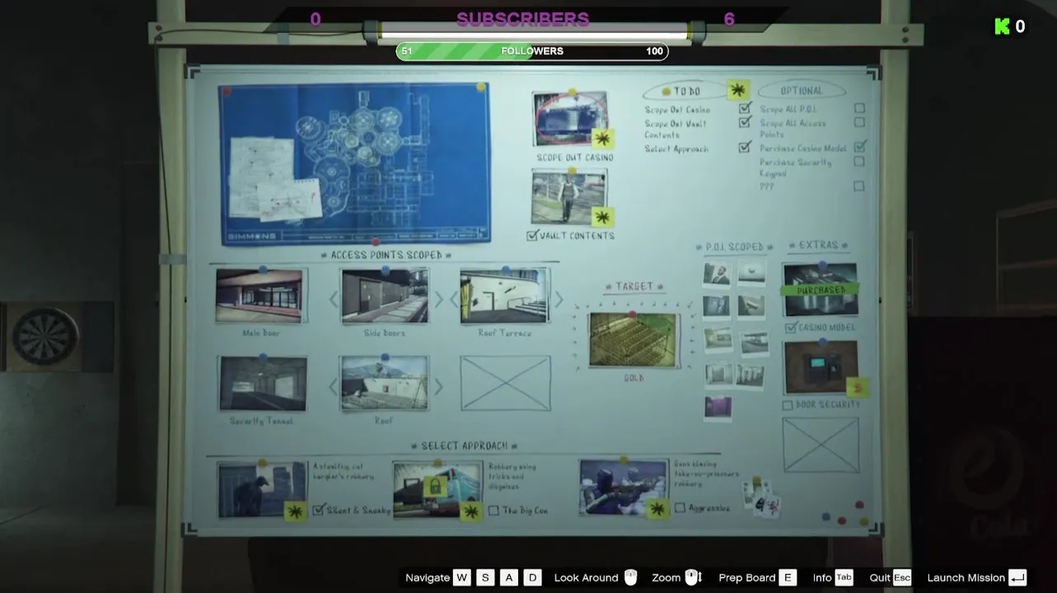1057x593 pixels.
Task: Click the right arrow beside Side Doors photo
Action: tap(439, 299)
